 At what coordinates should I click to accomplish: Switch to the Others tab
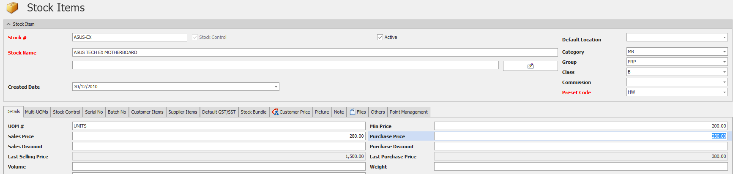[378, 112]
